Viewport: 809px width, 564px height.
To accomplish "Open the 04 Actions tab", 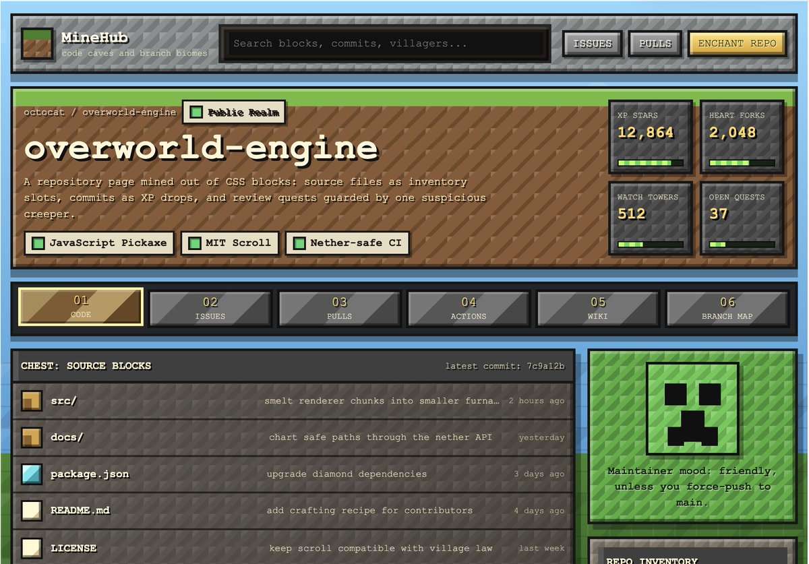I will (469, 308).
